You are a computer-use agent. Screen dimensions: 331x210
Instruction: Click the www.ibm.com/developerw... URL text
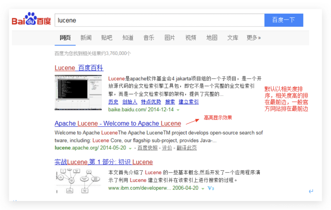pyautogui.click(x=140, y=188)
